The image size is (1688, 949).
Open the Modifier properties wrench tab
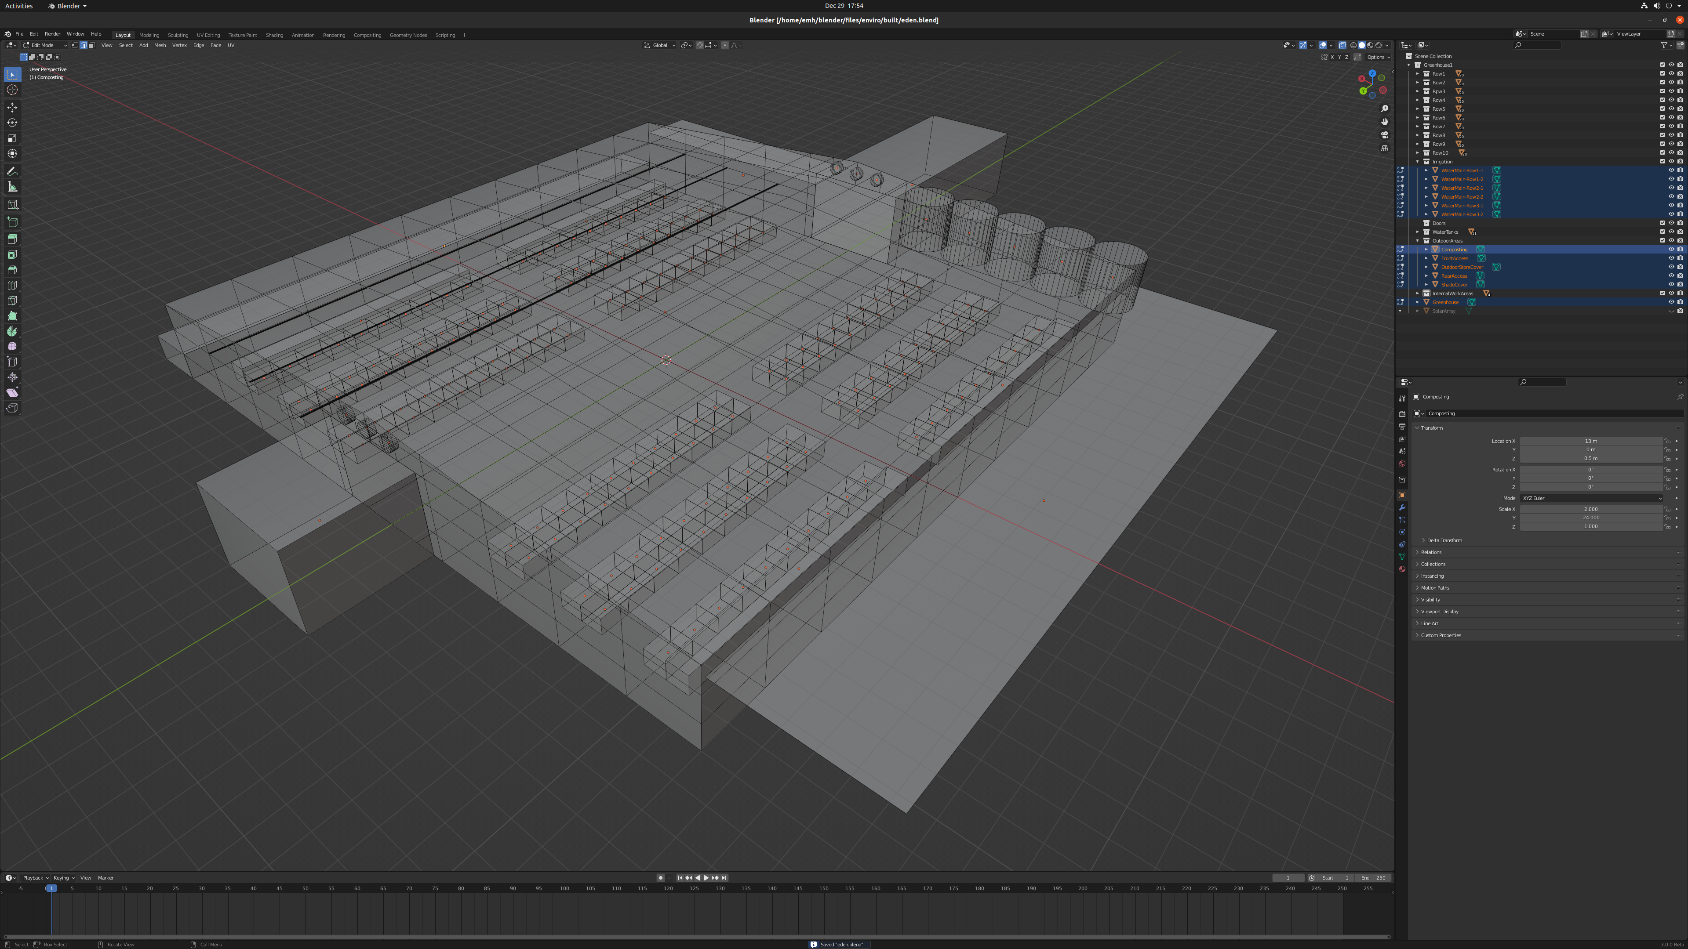click(1402, 507)
